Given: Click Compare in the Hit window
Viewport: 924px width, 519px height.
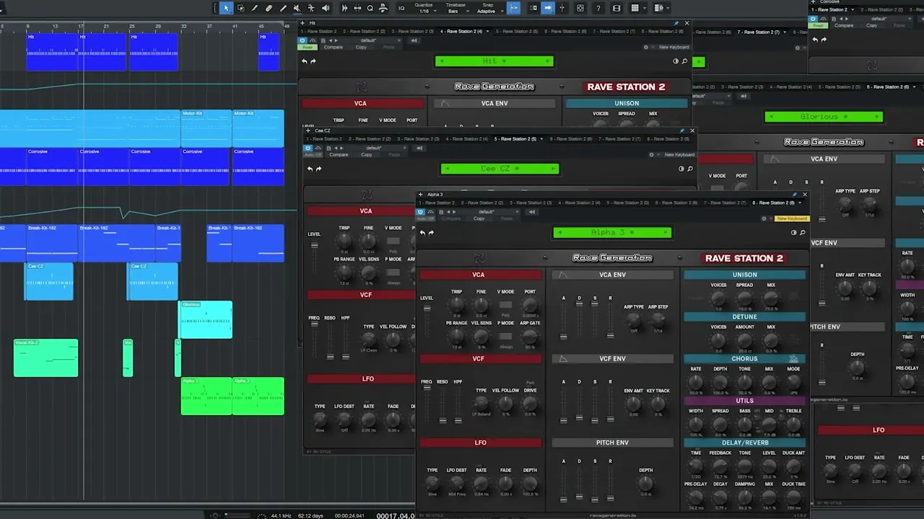Looking at the screenshot, I should click(x=334, y=47).
